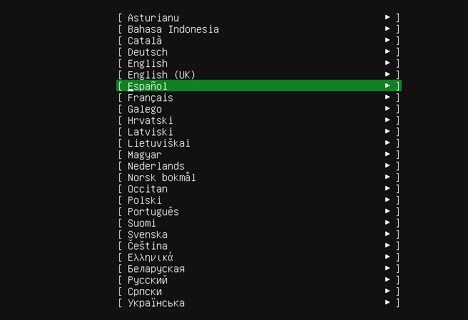468x320 pixels.
Task: Select Svenska language entry
Action: (x=147, y=234)
